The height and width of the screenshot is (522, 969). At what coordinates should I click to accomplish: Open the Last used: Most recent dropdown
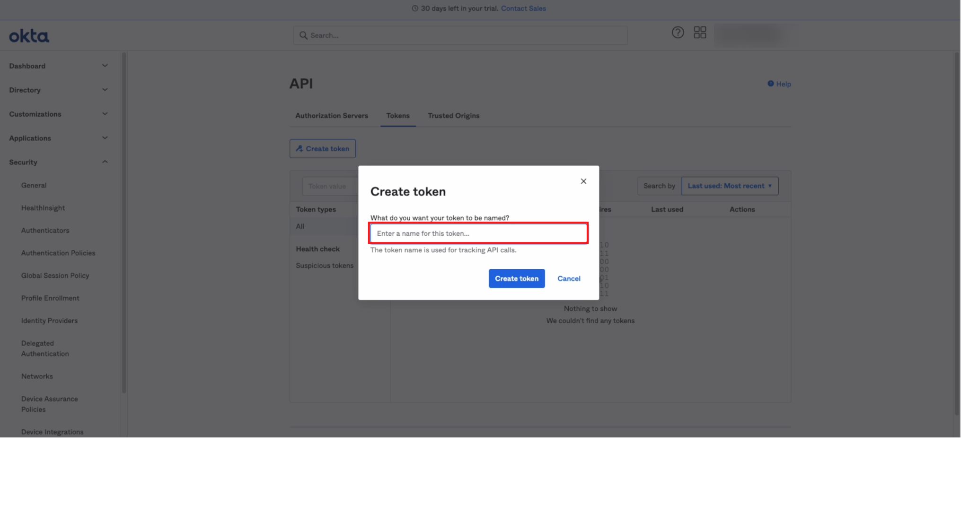[x=729, y=186]
